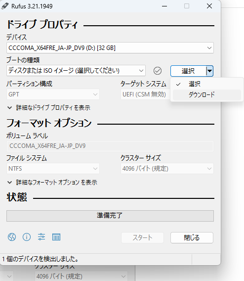This screenshot has width=244, height=281.
Task: Click the 状態 heading
Action: [x=17, y=197]
